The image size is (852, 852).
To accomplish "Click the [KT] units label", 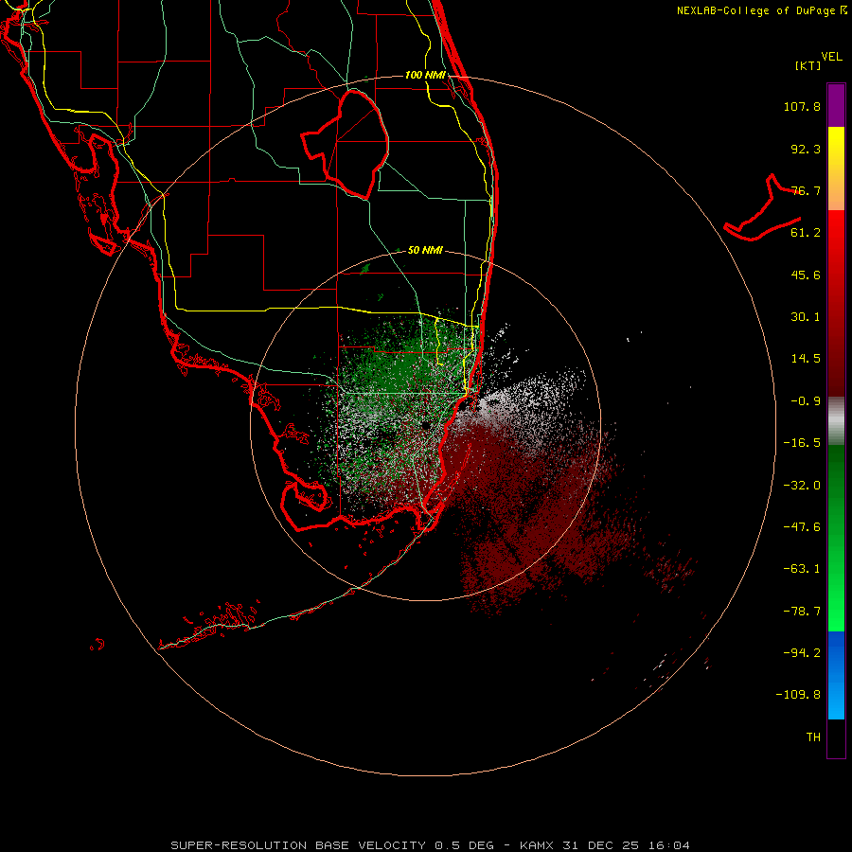I will 808,65.
